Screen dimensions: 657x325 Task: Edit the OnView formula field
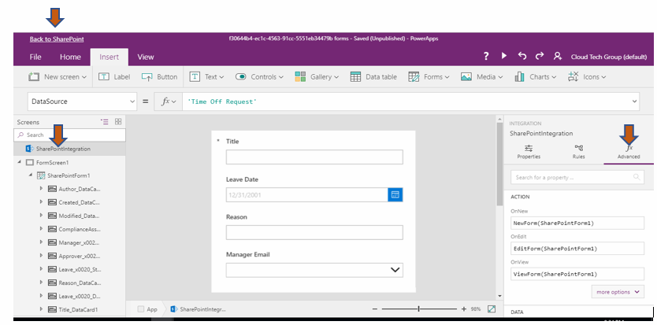pos(577,274)
